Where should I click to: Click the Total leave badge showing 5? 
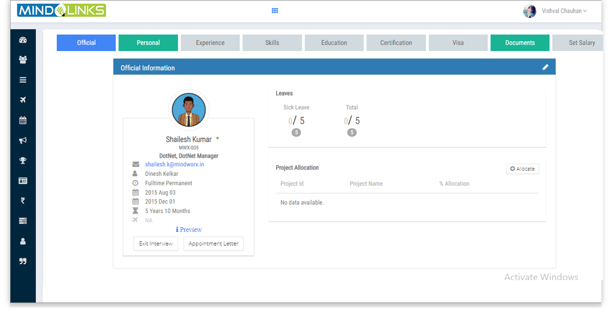[x=352, y=133]
